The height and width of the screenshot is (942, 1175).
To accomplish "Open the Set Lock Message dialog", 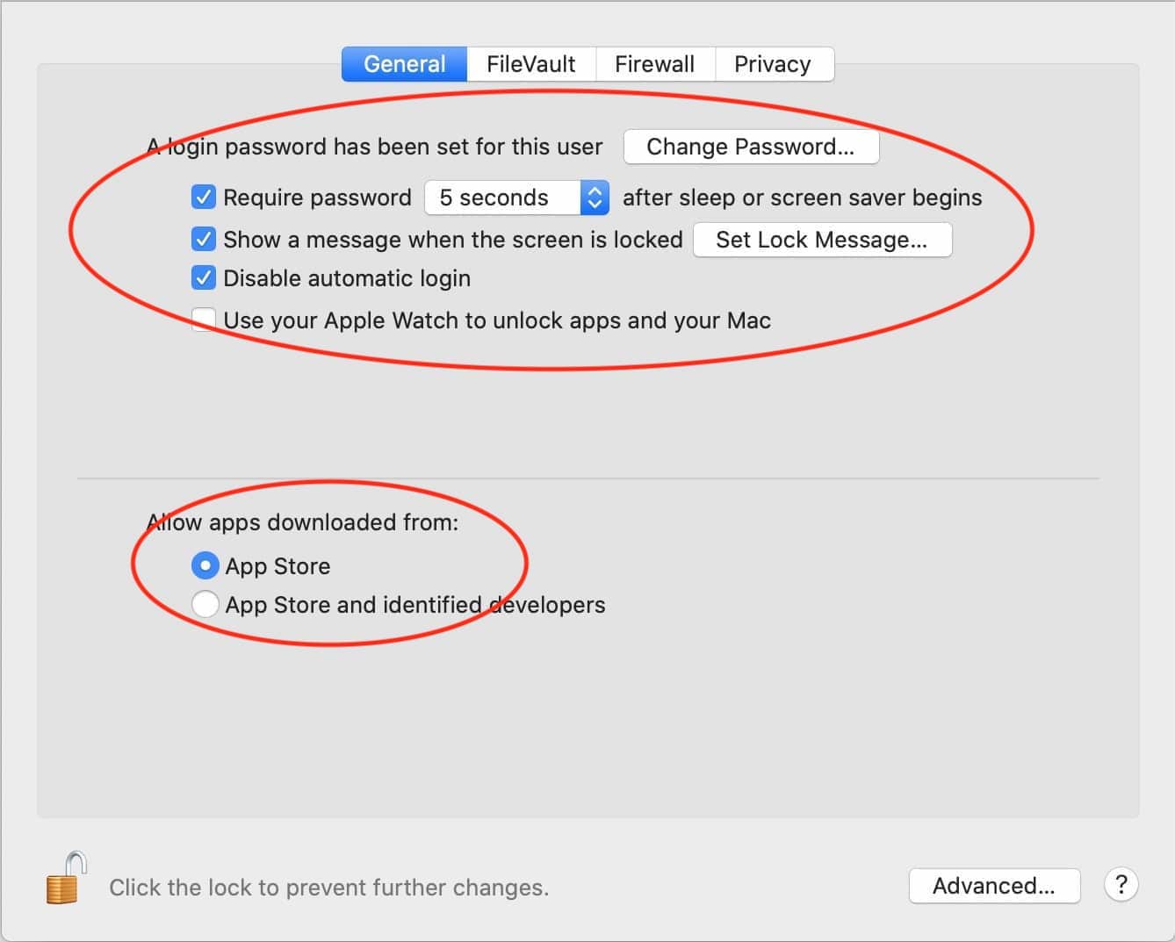I will 822,240.
